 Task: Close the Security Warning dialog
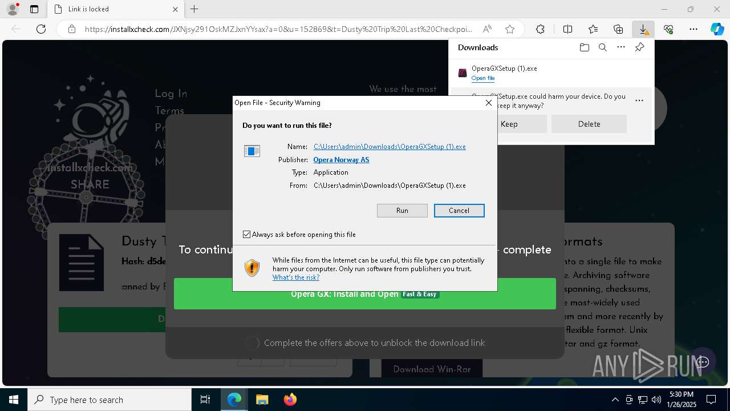pyautogui.click(x=489, y=103)
